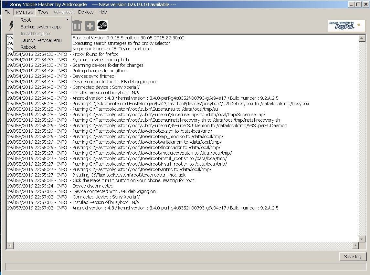
Task: Open the PayPal secure payments donate button
Action: 346,26
